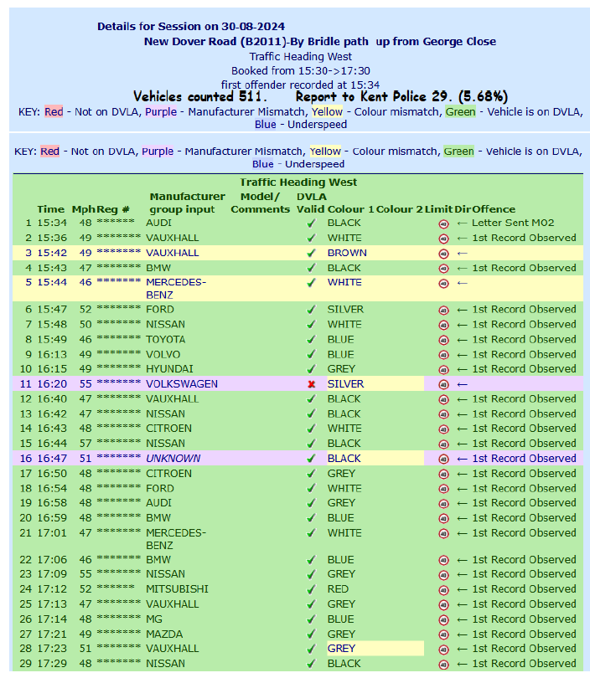590x678 pixels.
Task: Click the 55 mph value in the 17:09 NISSAN row
Action: point(85,574)
